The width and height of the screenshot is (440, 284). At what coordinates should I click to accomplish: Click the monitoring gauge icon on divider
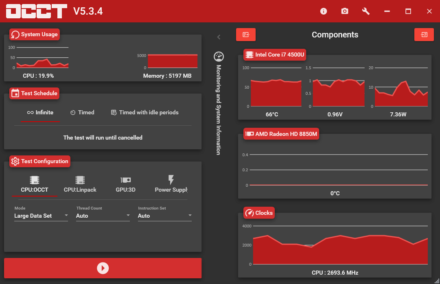pyautogui.click(x=219, y=57)
